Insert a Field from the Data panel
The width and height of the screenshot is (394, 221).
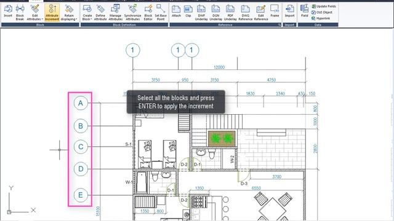click(x=304, y=11)
